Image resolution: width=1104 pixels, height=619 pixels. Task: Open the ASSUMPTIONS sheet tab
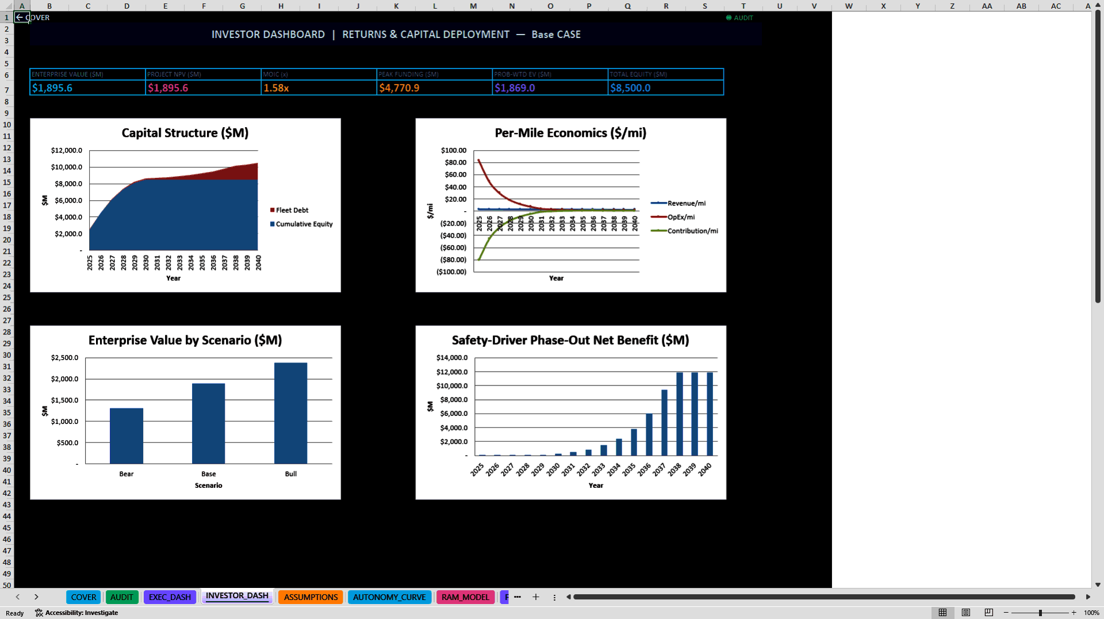click(x=310, y=597)
